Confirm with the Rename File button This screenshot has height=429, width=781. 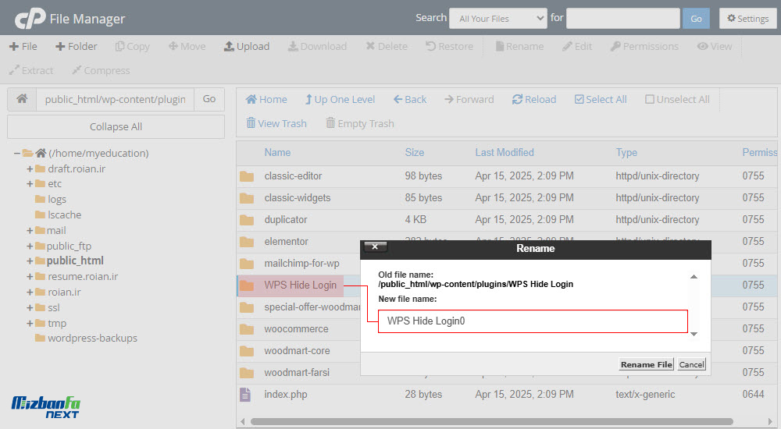(646, 364)
